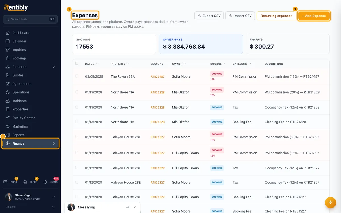This screenshot has width=341, height=213.
Task: Collapse the sidebar using the arrow
Action: click(x=53, y=207)
